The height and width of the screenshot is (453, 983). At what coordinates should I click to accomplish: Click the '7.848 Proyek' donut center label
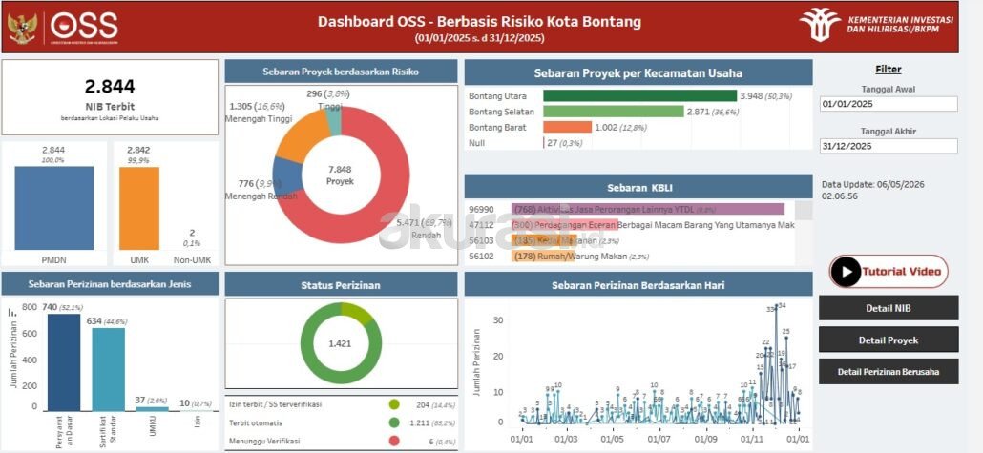pyautogui.click(x=341, y=175)
